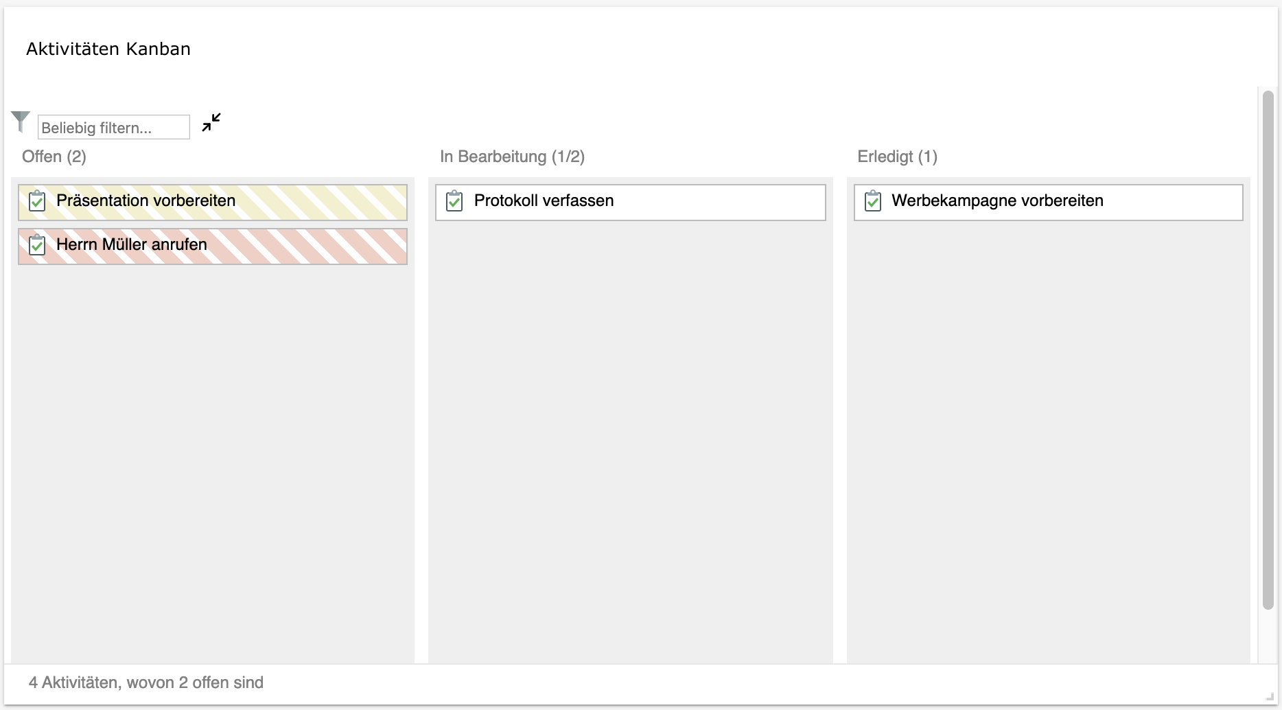Open the 'Präsentation vorbereiten' card title
Image resolution: width=1282 pixels, height=710 pixels.
coord(145,201)
